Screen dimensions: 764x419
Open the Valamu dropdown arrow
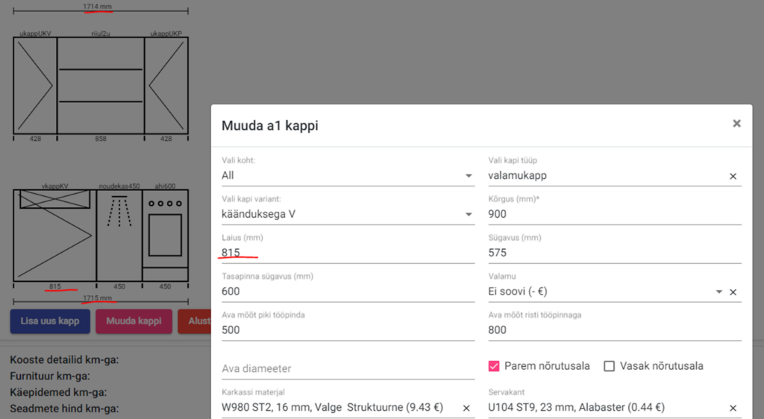pos(718,292)
